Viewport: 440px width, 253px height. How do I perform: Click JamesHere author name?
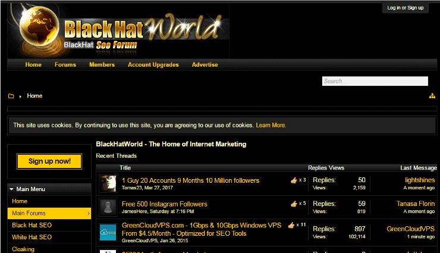(x=134, y=211)
